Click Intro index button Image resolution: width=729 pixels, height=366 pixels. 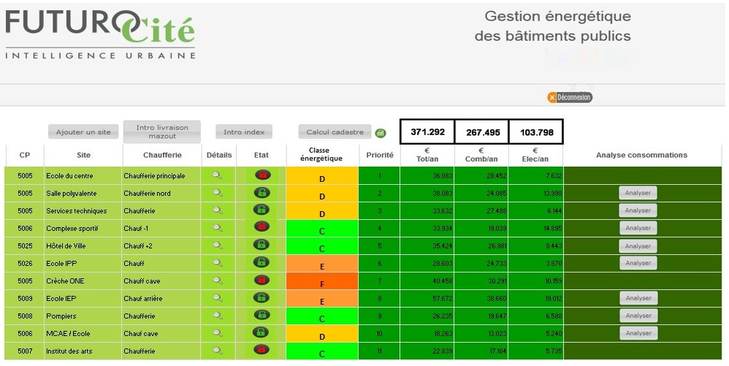[244, 132]
